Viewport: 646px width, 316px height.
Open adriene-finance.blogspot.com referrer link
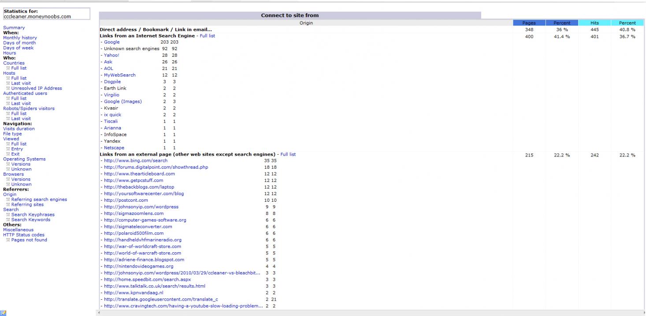pyautogui.click(x=144, y=260)
